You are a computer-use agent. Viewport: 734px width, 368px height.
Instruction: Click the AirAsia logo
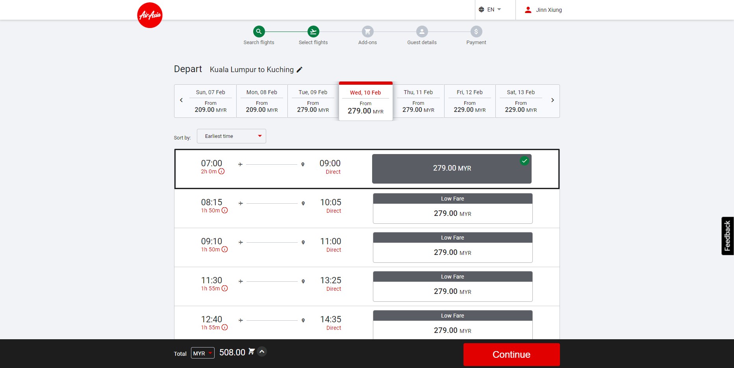150,15
